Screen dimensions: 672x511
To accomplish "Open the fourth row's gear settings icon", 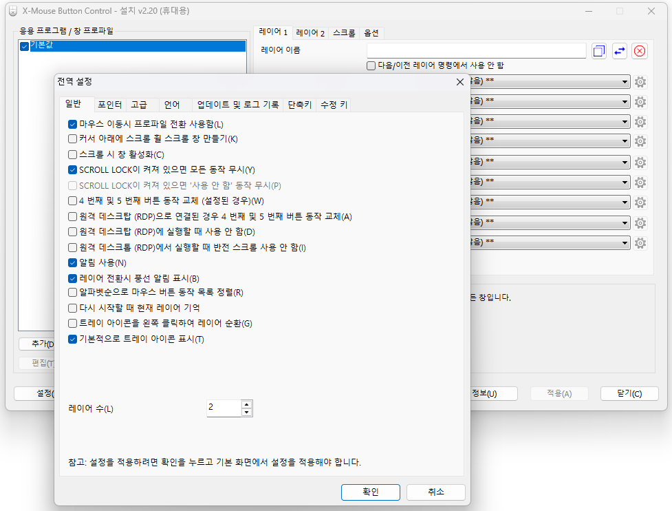I will point(640,141).
